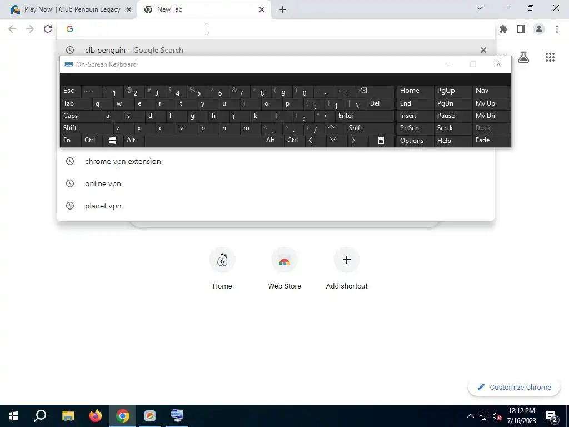The width and height of the screenshot is (569, 427).
Task: Toggle Caps key on On-Screen Keyboard
Action: [x=81, y=116]
